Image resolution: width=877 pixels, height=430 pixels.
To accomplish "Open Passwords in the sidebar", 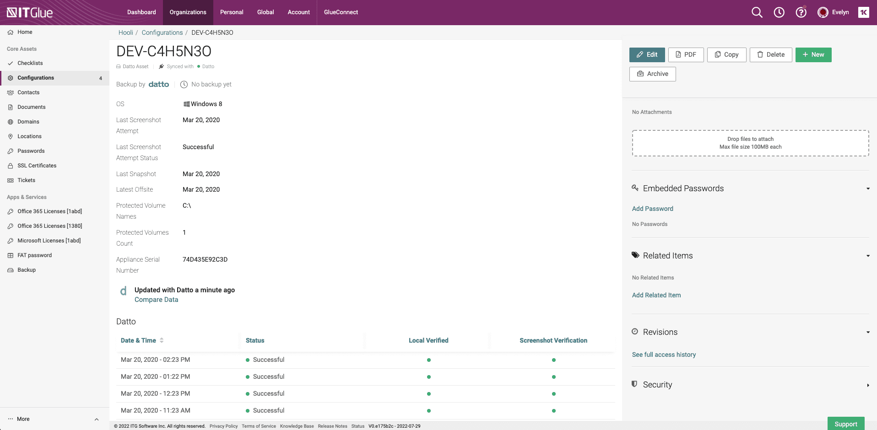I will click(x=31, y=151).
